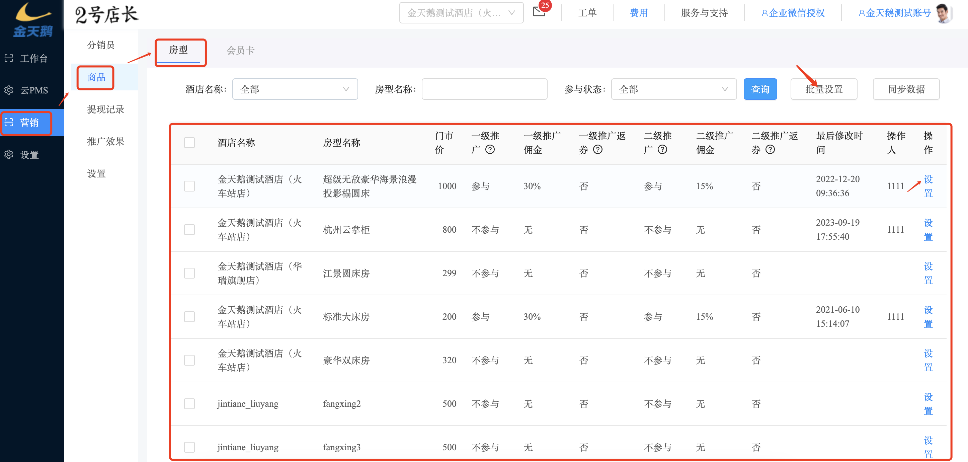This screenshot has height=462, width=968.
Task: Click the 工作台 sidebar icon
Action: 9,58
